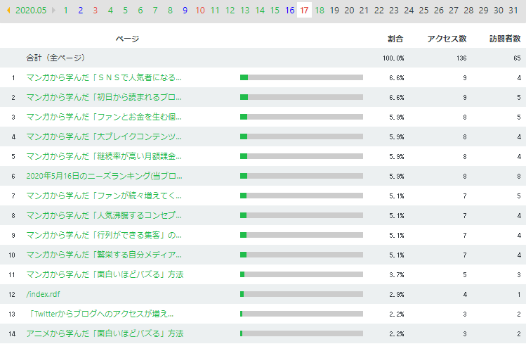
Task: Open the「行列ができる集客」page link
Action: (x=104, y=235)
